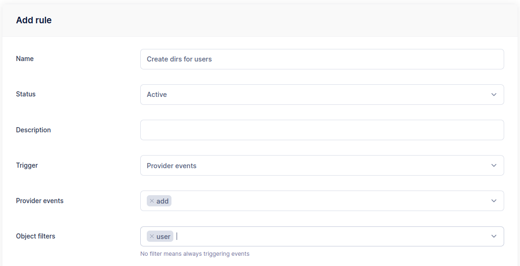Open the Status dropdown showing Active

(317, 95)
